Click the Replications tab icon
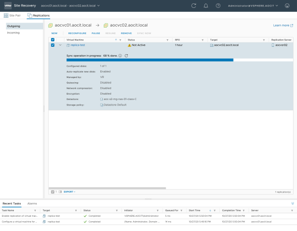 coord(30,15)
